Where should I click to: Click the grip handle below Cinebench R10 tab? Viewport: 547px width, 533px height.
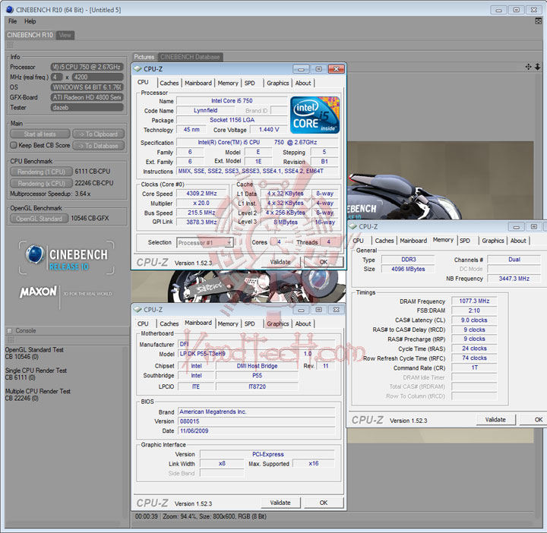coord(10,45)
